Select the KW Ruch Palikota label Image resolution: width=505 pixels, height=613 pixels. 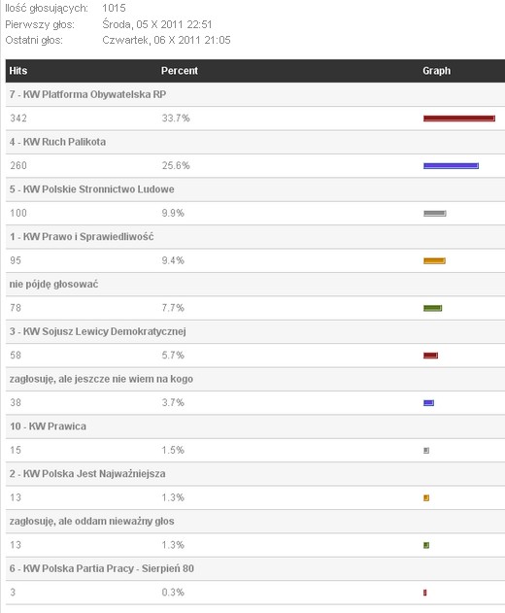(58, 142)
